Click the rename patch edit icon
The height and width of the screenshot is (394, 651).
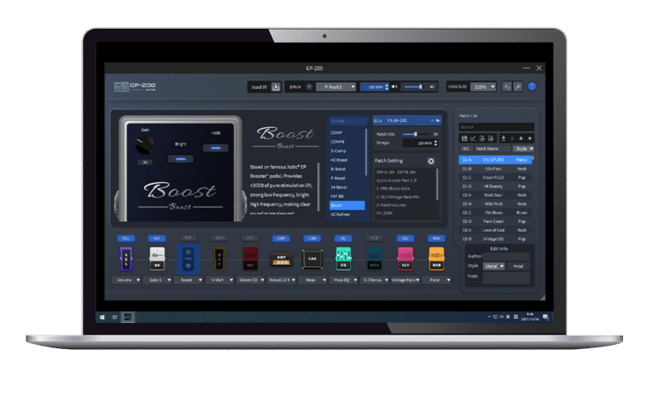(473, 138)
